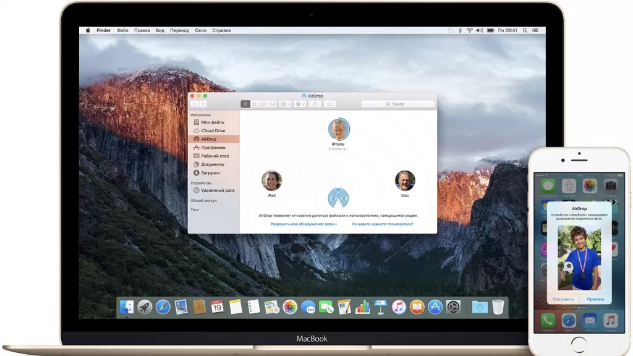The image size is (633, 356).
Task: Tap Принять on the iPhone AirDrop prompt
Action: click(595, 299)
